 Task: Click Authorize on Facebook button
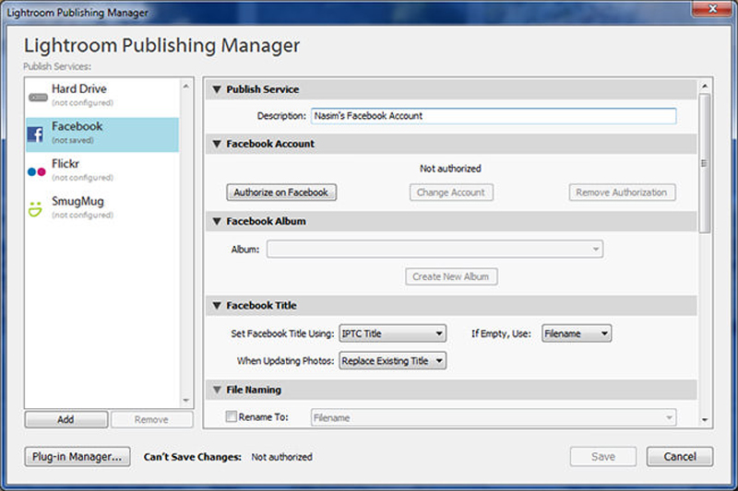click(280, 193)
